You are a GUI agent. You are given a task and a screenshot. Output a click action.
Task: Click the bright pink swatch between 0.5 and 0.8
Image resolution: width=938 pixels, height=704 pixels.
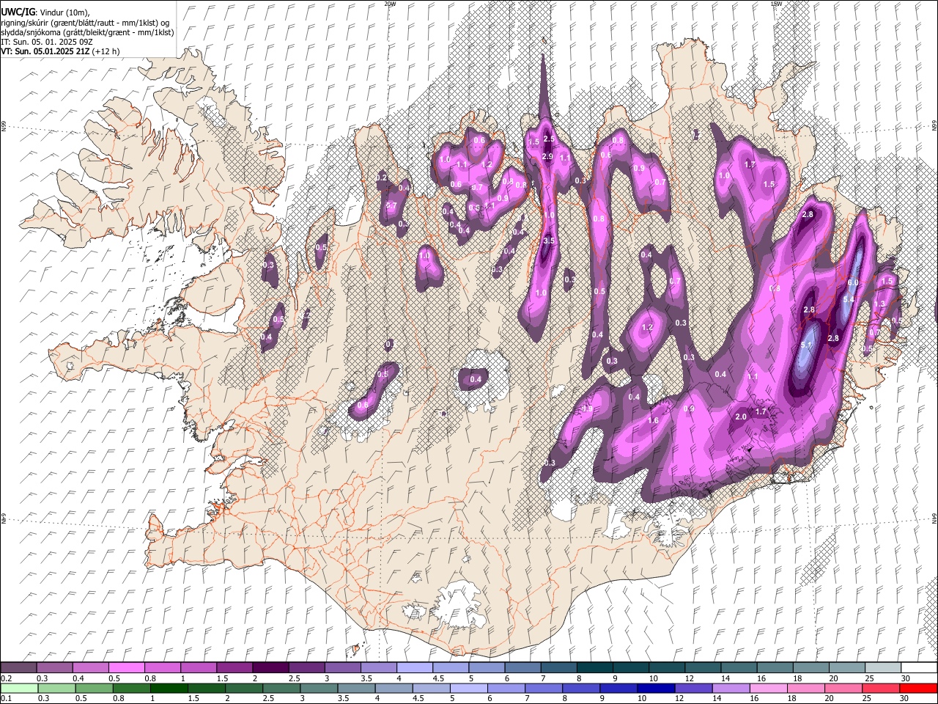pyautogui.click(x=126, y=668)
